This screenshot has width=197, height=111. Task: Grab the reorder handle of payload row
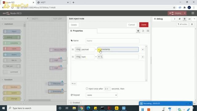pos(73,49)
